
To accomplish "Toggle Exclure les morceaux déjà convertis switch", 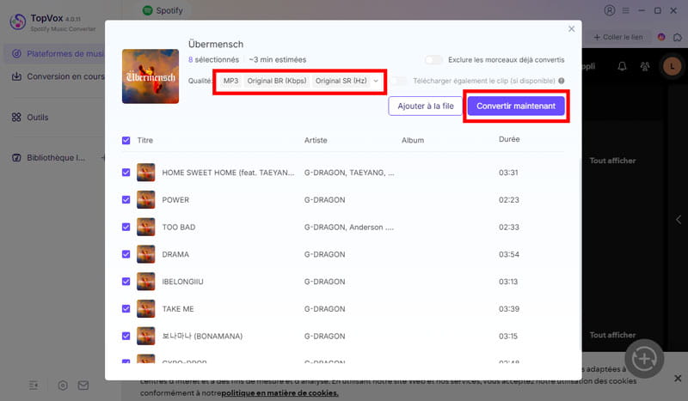I will pyautogui.click(x=433, y=59).
